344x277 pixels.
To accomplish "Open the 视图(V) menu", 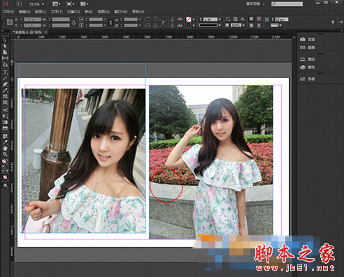I will 103,11.
